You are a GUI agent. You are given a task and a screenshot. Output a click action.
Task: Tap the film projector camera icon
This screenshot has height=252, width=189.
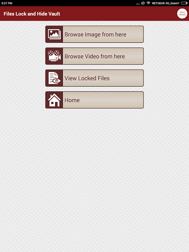click(x=54, y=56)
